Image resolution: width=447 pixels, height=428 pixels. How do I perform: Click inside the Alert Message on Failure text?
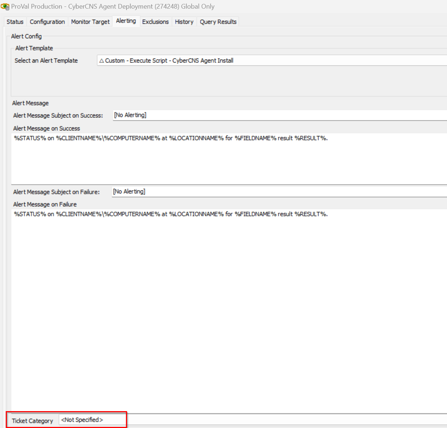coord(171,214)
